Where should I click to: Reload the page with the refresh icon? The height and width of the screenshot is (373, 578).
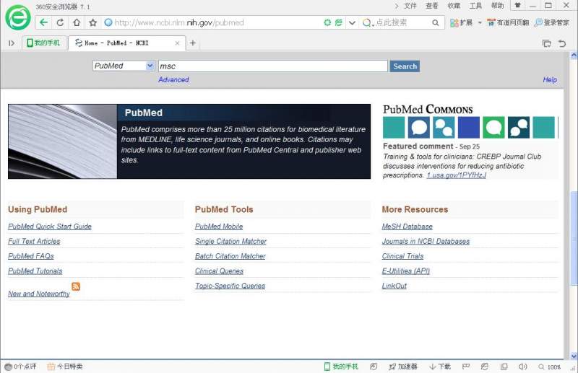tap(60, 22)
